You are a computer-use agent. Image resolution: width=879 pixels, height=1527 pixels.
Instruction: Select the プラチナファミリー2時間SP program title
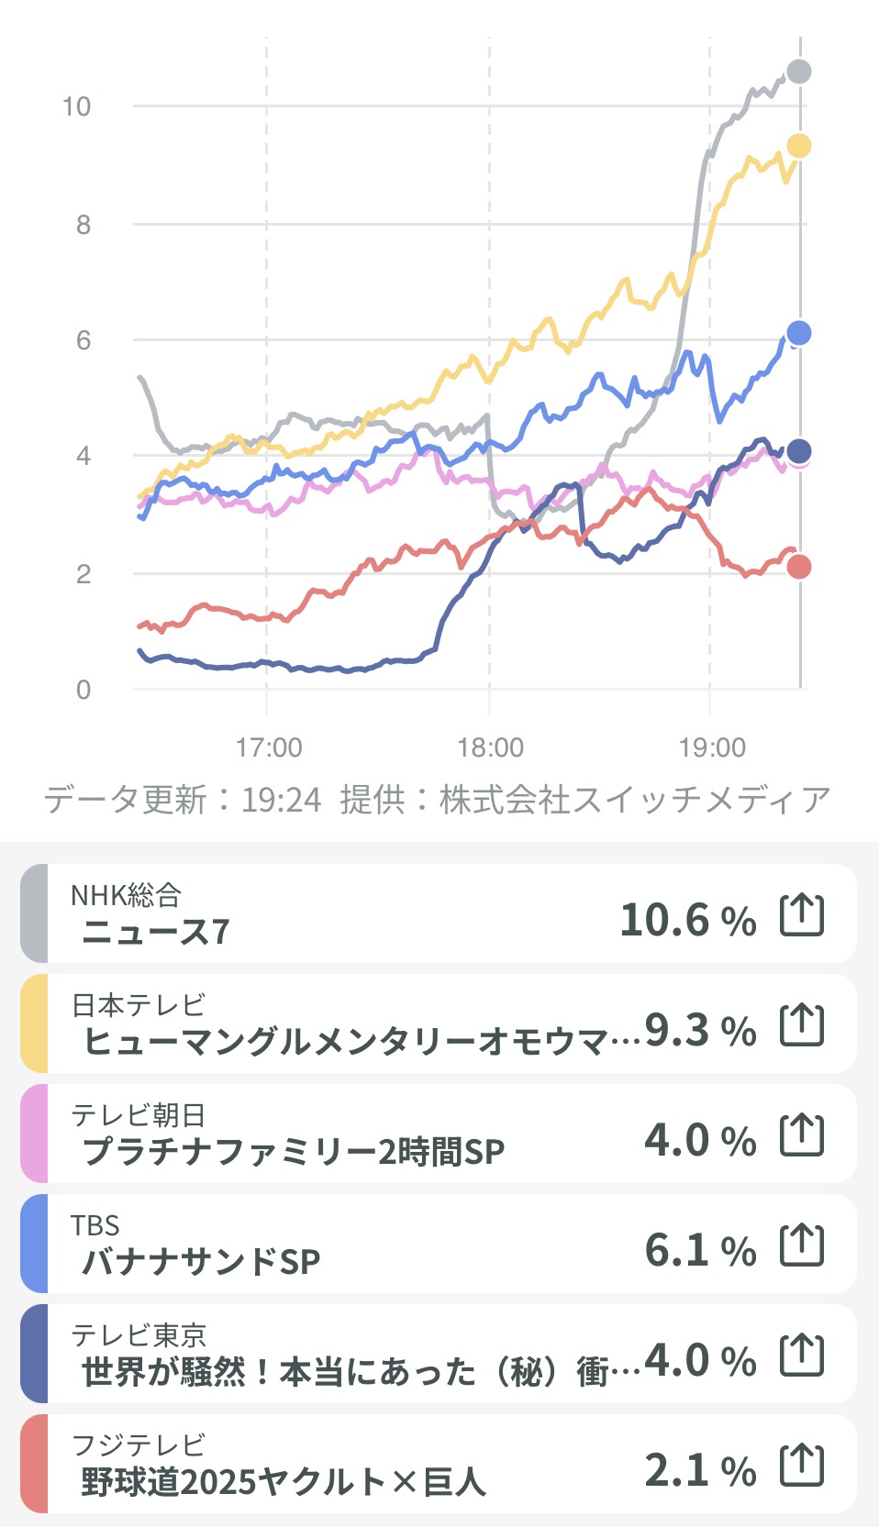[294, 1152]
